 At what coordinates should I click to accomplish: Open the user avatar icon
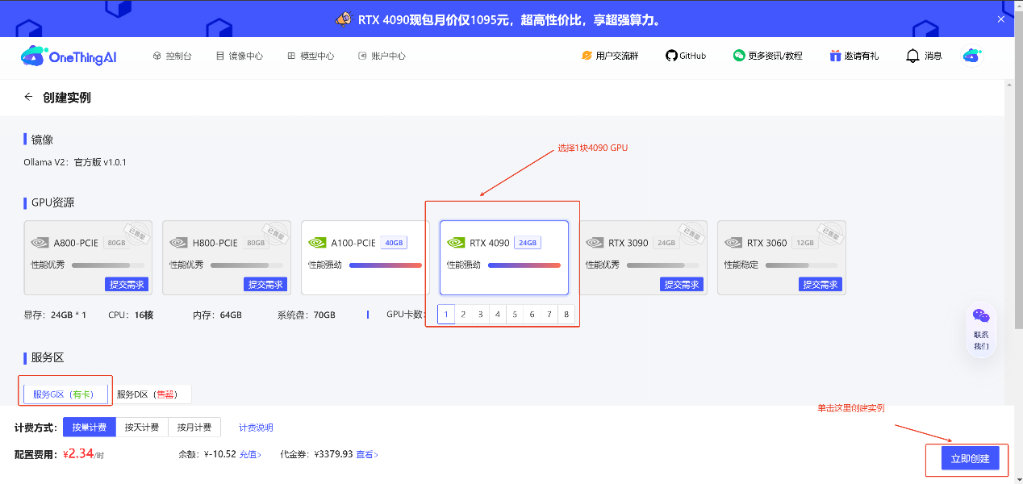[971, 56]
